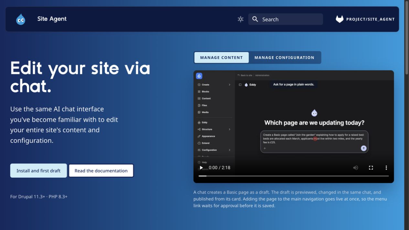
Task: Click the Extend icon in the video sidebar
Action: (199, 143)
